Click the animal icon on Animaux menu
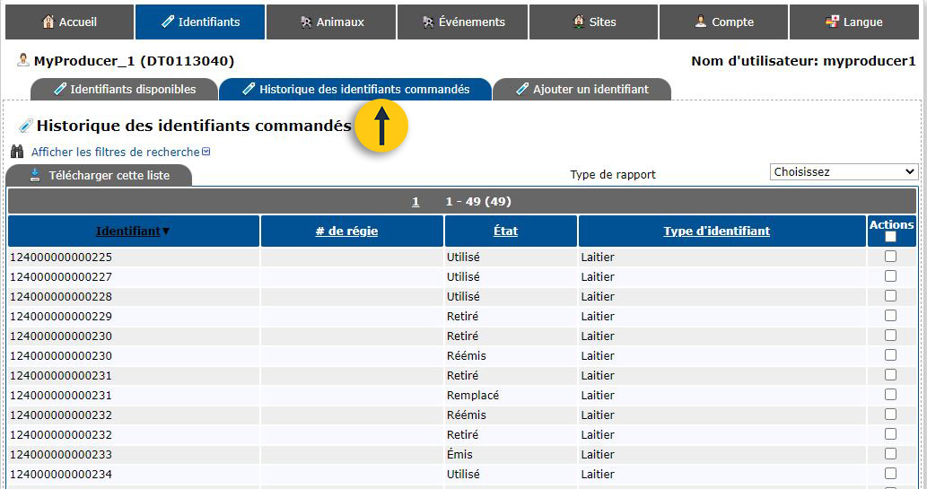This screenshot has height=489, width=927. coord(306,22)
